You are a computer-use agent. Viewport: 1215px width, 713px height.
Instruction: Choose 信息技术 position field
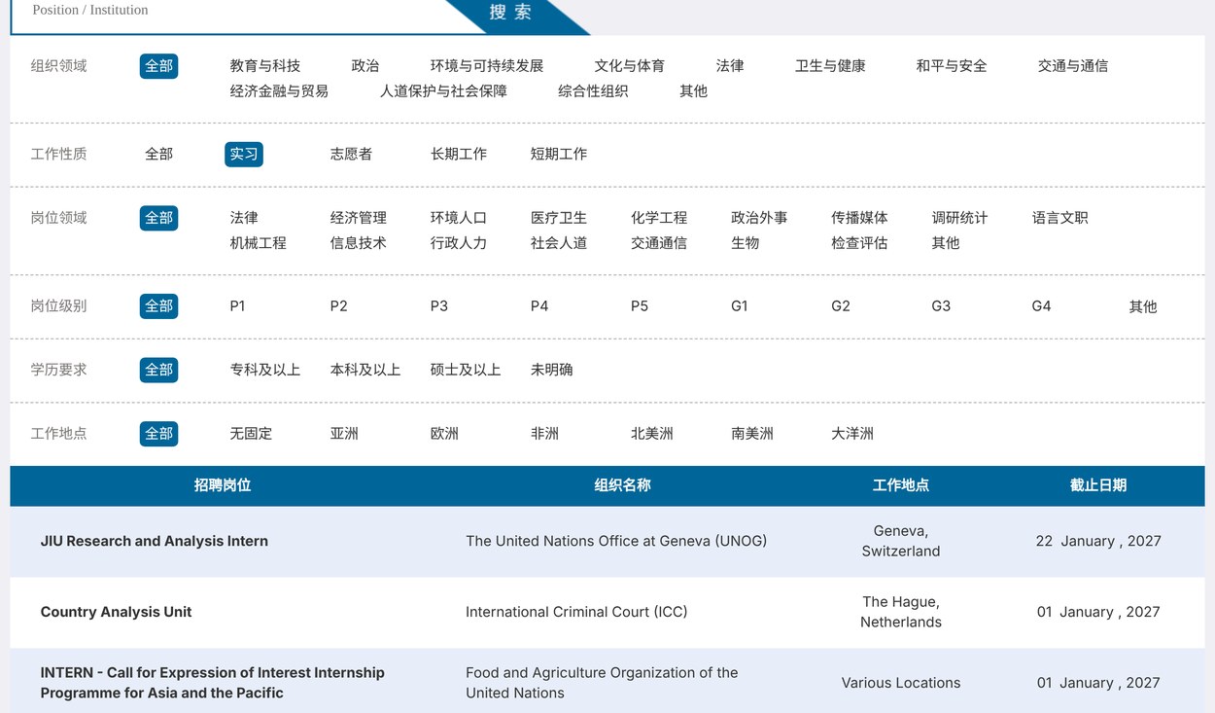(359, 243)
